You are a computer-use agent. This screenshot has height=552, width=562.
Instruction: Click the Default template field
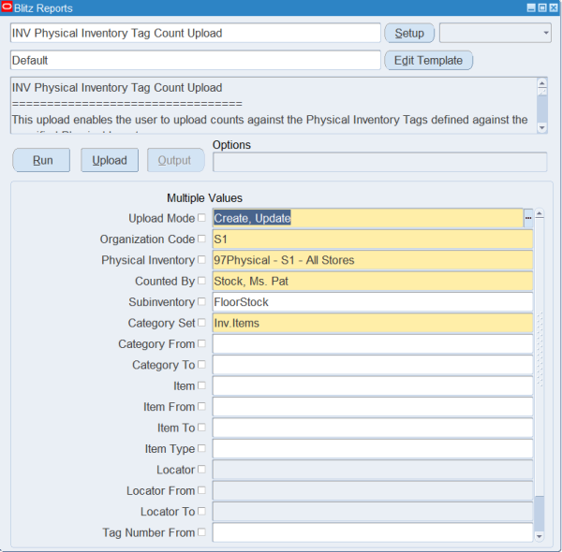[x=196, y=60]
